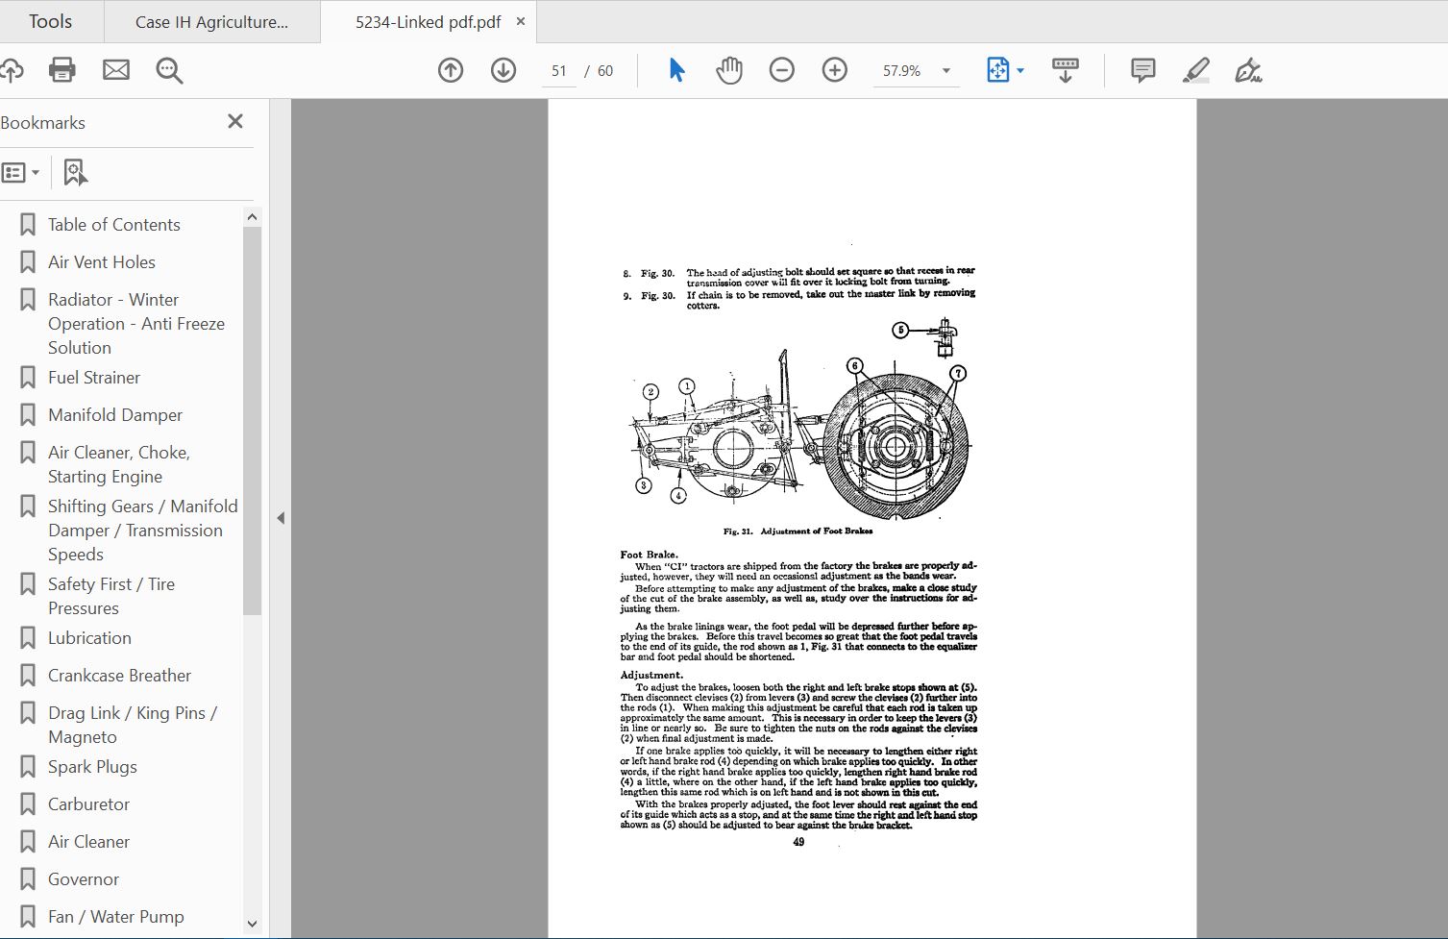Open Carburetor bookmark

(x=88, y=803)
